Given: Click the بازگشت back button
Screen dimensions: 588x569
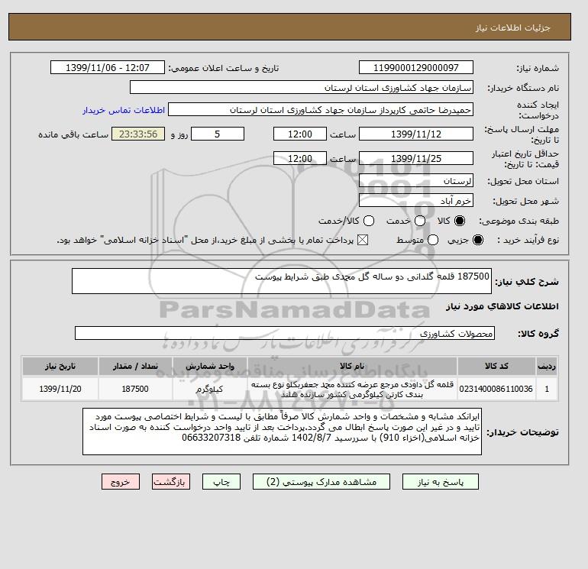Looking at the screenshot, I should click(x=171, y=482).
